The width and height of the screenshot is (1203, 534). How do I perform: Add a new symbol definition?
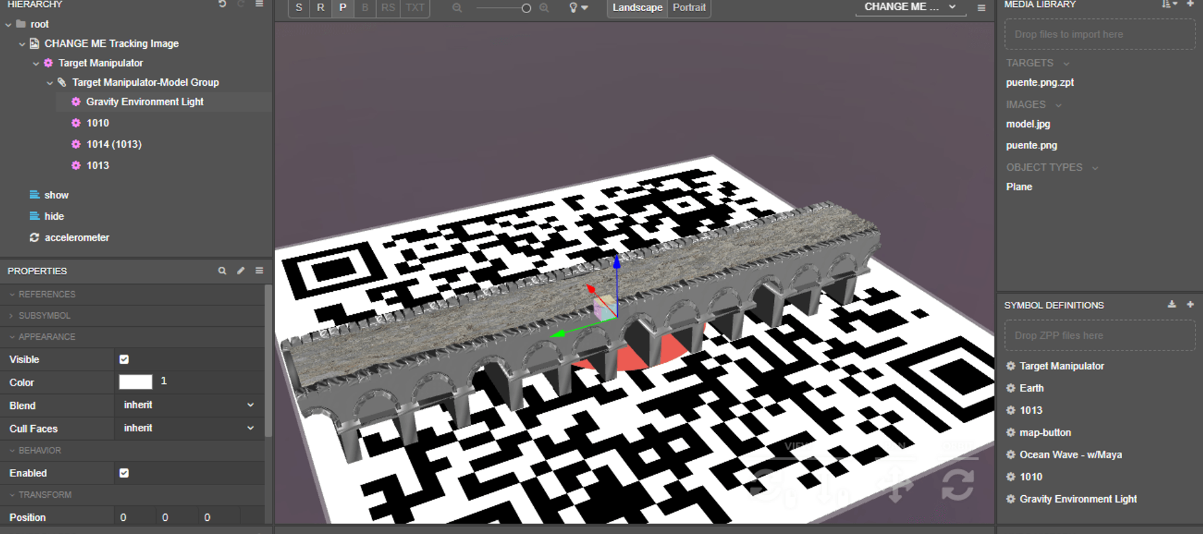coord(1190,304)
